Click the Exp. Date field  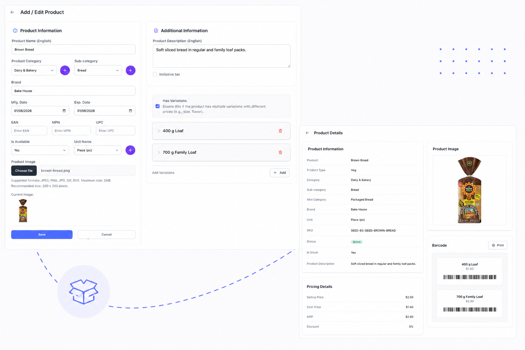[x=105, y=111]
